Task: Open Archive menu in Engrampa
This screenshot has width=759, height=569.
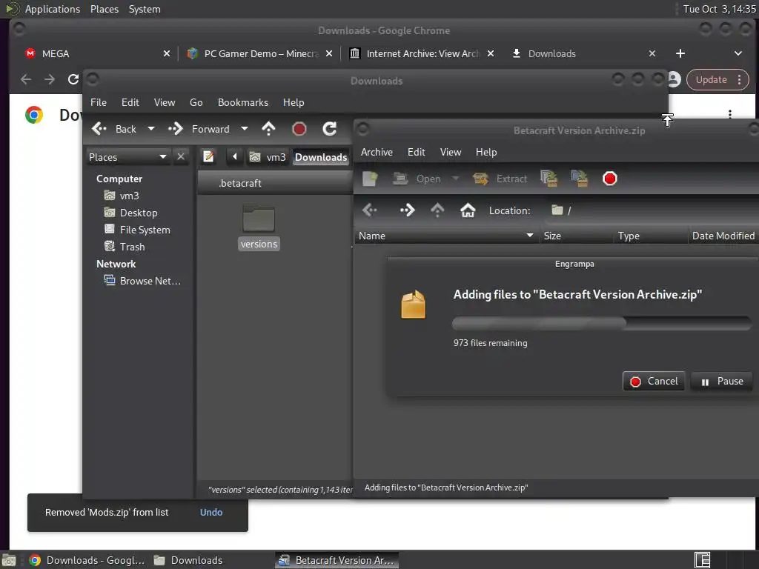Action: 377,152
